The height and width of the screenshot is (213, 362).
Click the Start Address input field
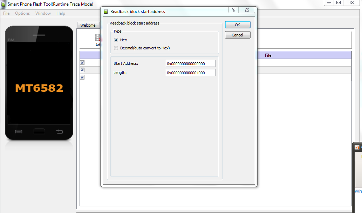point(190,63)
